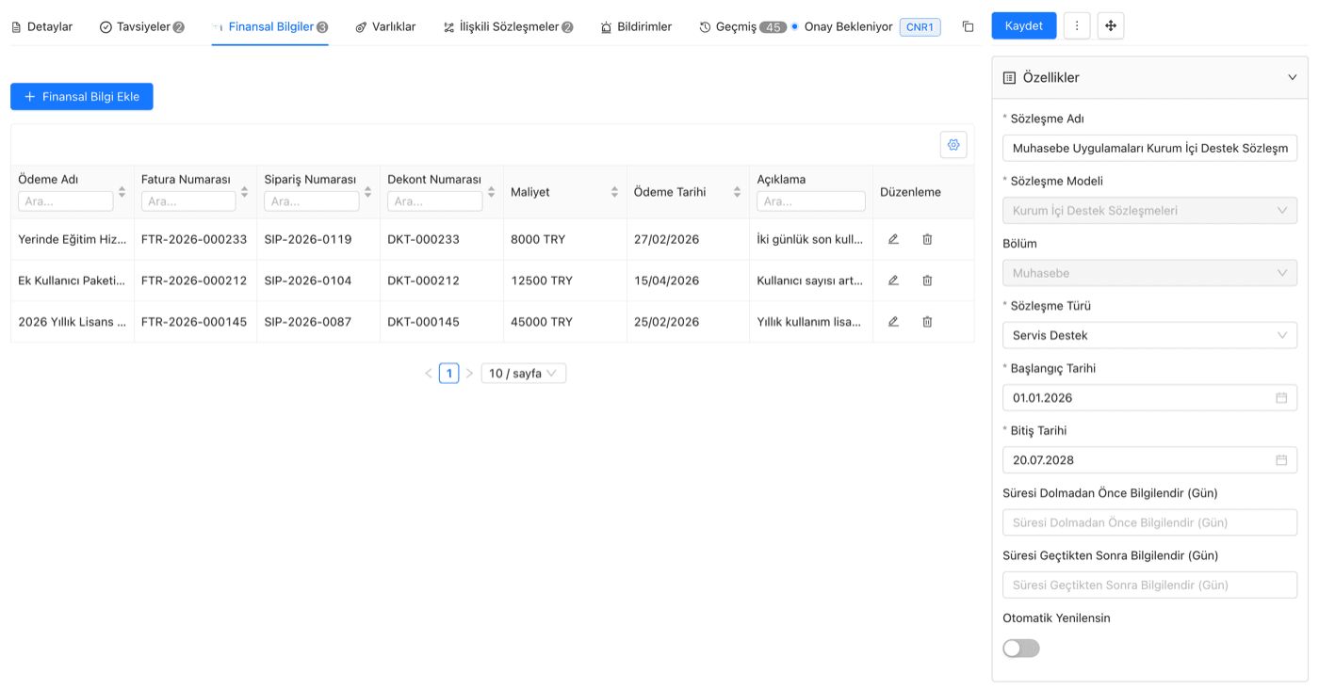
Task: Click the copy icon beside CNR1
Action: 968,26
